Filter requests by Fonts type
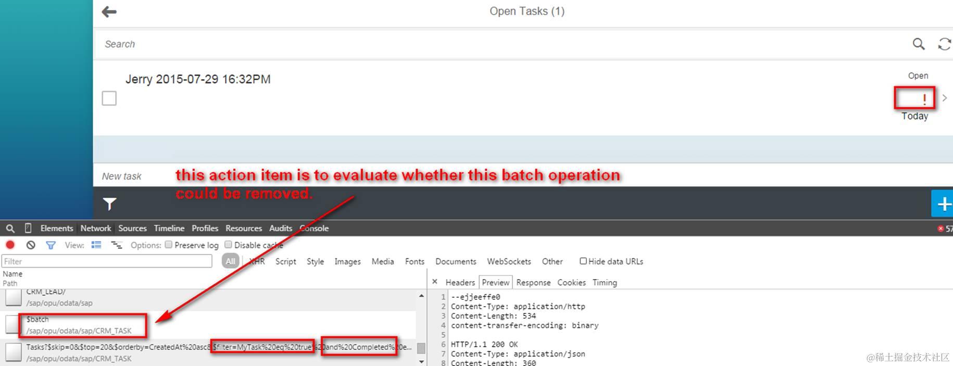 pyautogui.click(x=415, y=261)
